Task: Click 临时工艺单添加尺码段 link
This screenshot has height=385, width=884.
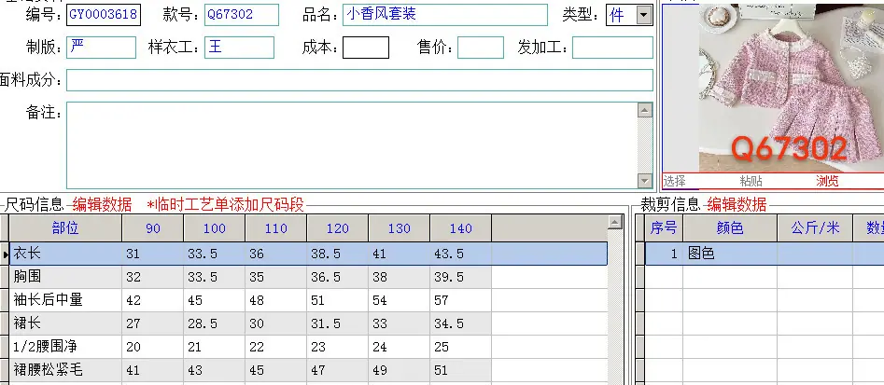Action: coord(226,204)
